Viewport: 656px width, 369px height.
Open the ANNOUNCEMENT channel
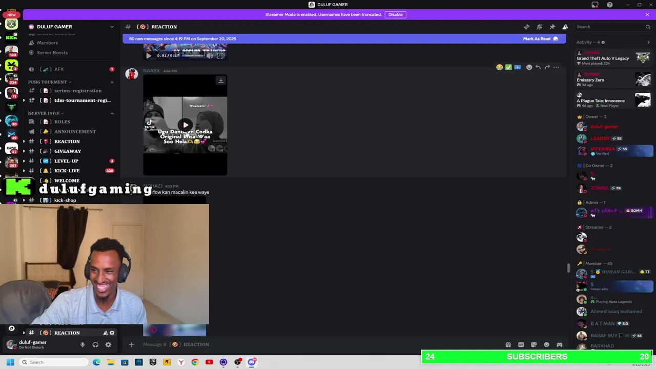point(75,132)
